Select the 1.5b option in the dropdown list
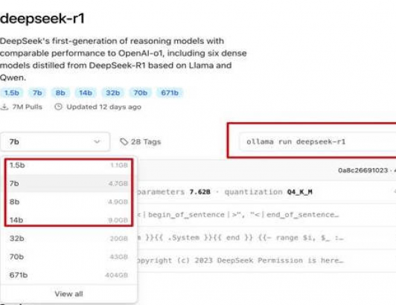This screenshot has height=305, width=396. [68, 165]
